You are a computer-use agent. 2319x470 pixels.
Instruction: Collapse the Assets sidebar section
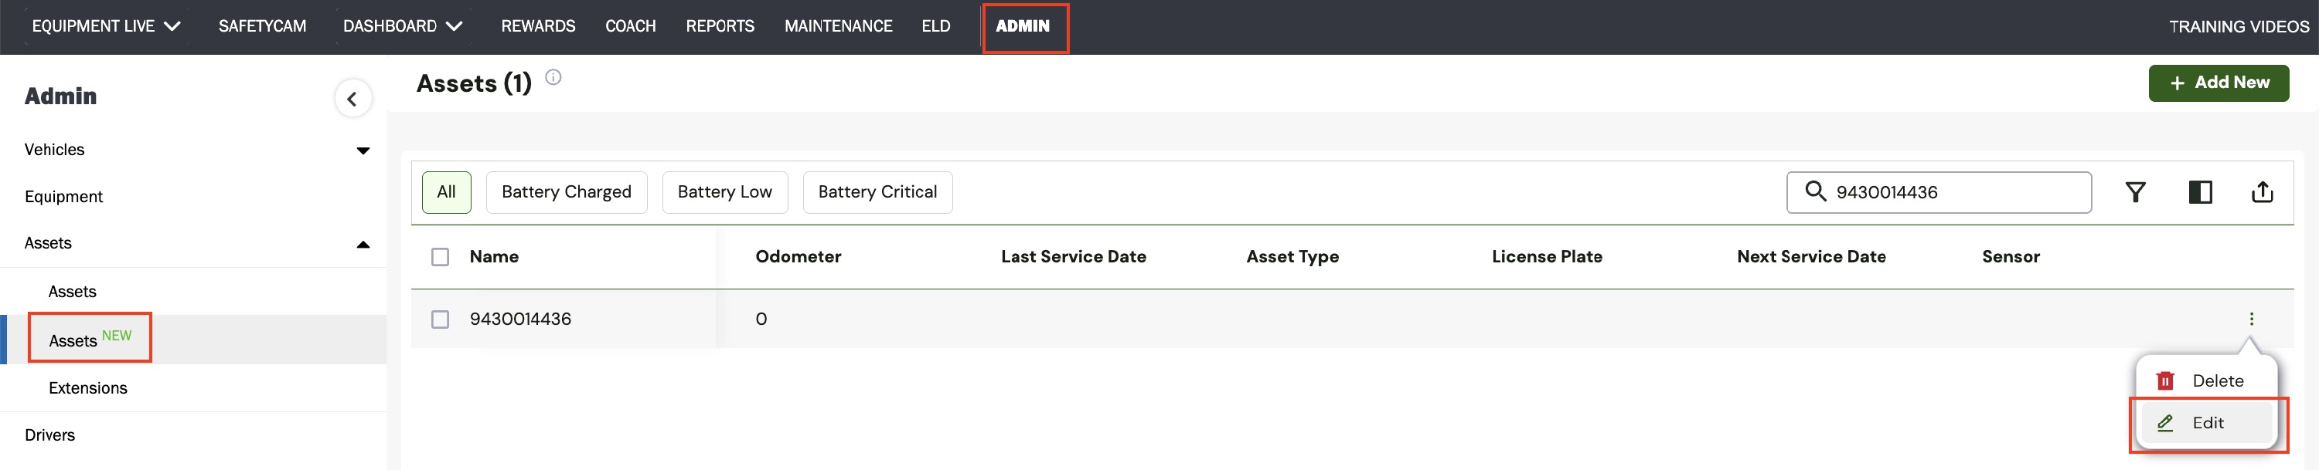(363, 244)
